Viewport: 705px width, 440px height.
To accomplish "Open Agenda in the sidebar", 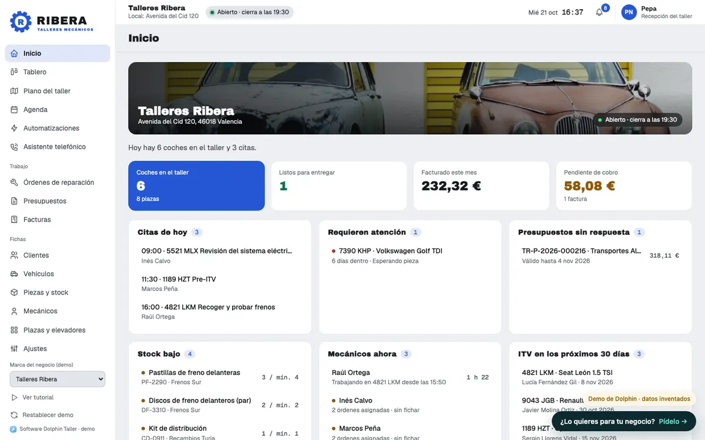I will point(58,110).
